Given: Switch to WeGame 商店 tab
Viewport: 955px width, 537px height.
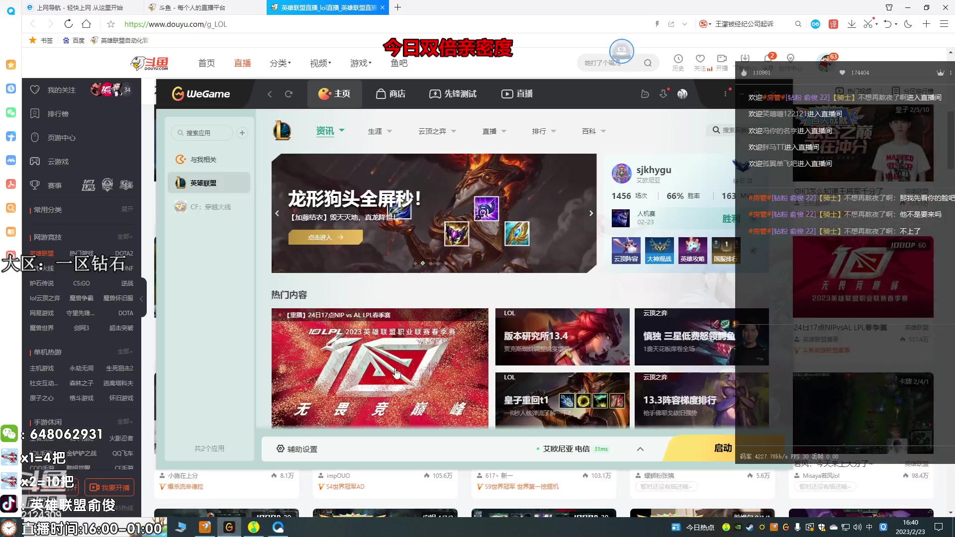Looking at the screenshot, I should coord(390,94).
